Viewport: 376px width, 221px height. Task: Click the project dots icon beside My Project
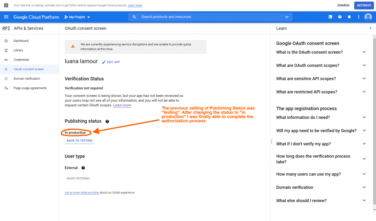[66, 17]
